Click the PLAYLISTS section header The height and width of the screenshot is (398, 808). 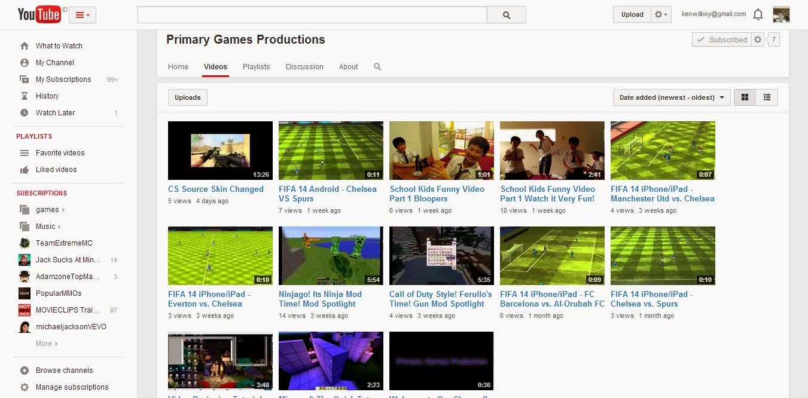34,137
